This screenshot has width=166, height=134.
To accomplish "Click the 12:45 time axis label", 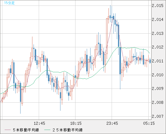I will (x=39, y=123).
